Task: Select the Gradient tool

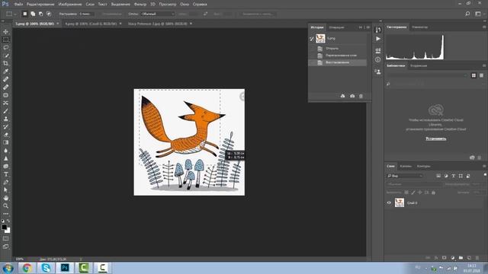Action: pos(5,142)
